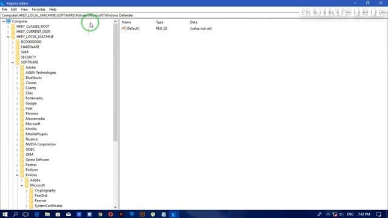Open Microsoft Store from taskbar

[58, 214]
